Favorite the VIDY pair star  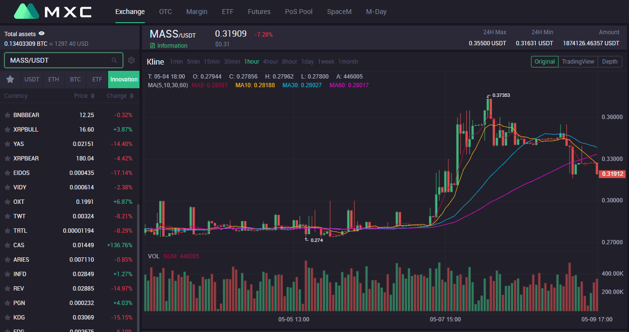(x=7, y=187)
